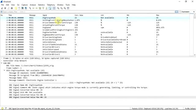Viewport: 196px width, 110px height.
Task: Click the stop capture square icon
Action: tap(5, 8)
